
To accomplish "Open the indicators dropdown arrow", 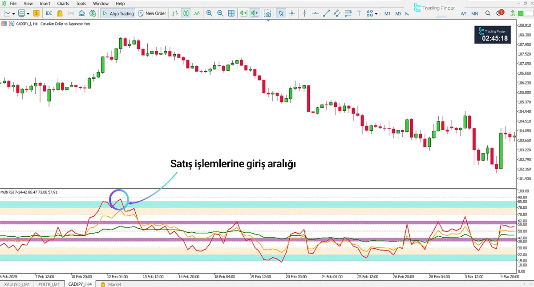I will pos(27,13).
